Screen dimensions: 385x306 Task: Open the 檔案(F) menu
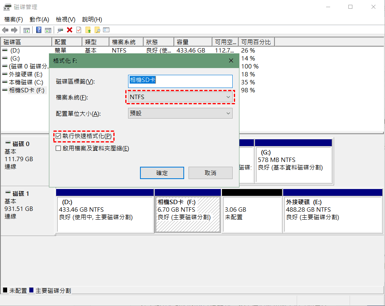click(14, 19)
